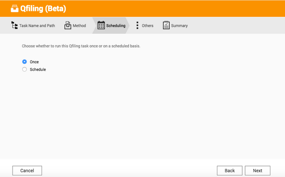Click the Qfiling archive box logo icon
This screenshot has width=285, height=177.
tap(15, 9)
